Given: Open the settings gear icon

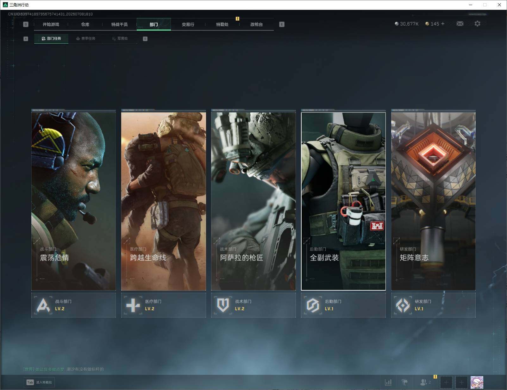Looking at the screenshot, I should [477, 24].
